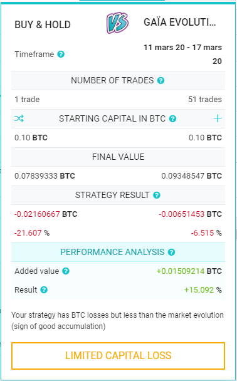Image resolution: width=237 pixels, height=381 pixels.
Task: Click the Strategy Result help icon
Action: click(x=157, y=195)
